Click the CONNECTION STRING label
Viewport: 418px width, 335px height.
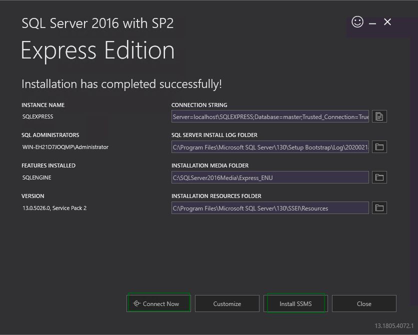(199, 105)
